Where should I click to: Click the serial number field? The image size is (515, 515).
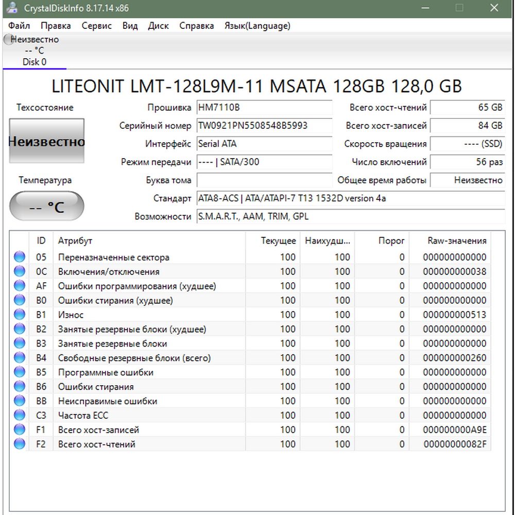tap(264, 126)
